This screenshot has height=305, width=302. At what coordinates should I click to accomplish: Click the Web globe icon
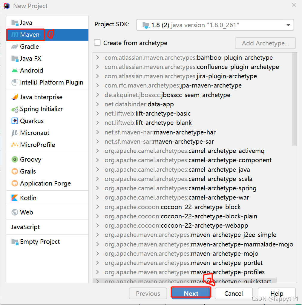click(15, 212)
